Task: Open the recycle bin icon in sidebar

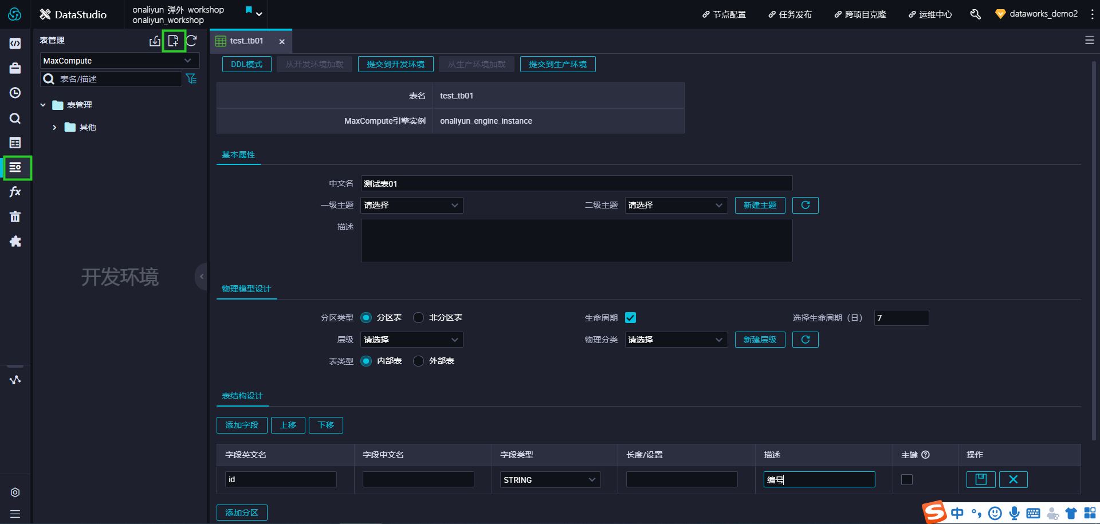Action: (x=15, y=216)
